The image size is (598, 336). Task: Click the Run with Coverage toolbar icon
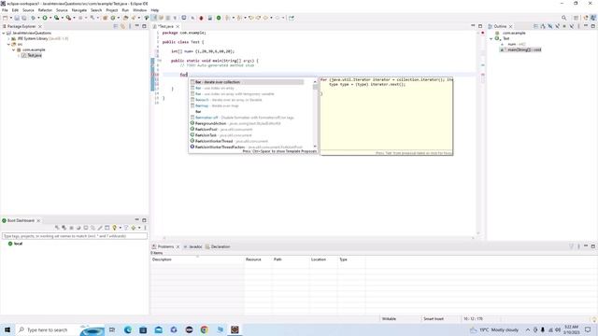coord(56,18)
